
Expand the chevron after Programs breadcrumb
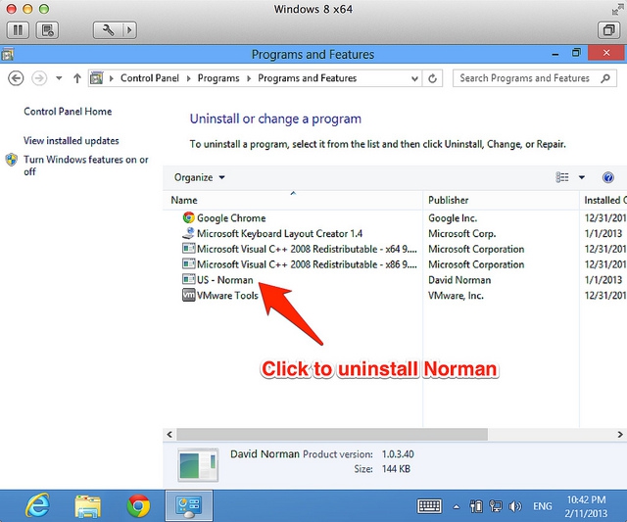point(249,78)
